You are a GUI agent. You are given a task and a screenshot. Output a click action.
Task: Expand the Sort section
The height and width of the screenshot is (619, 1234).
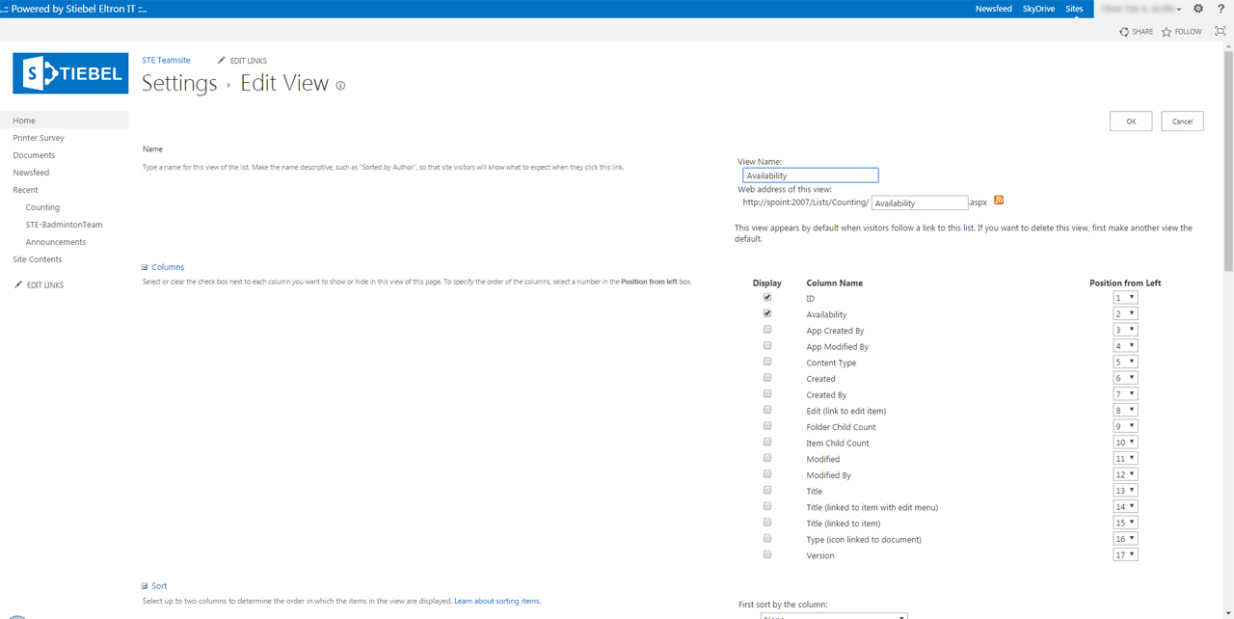(144, 585)
